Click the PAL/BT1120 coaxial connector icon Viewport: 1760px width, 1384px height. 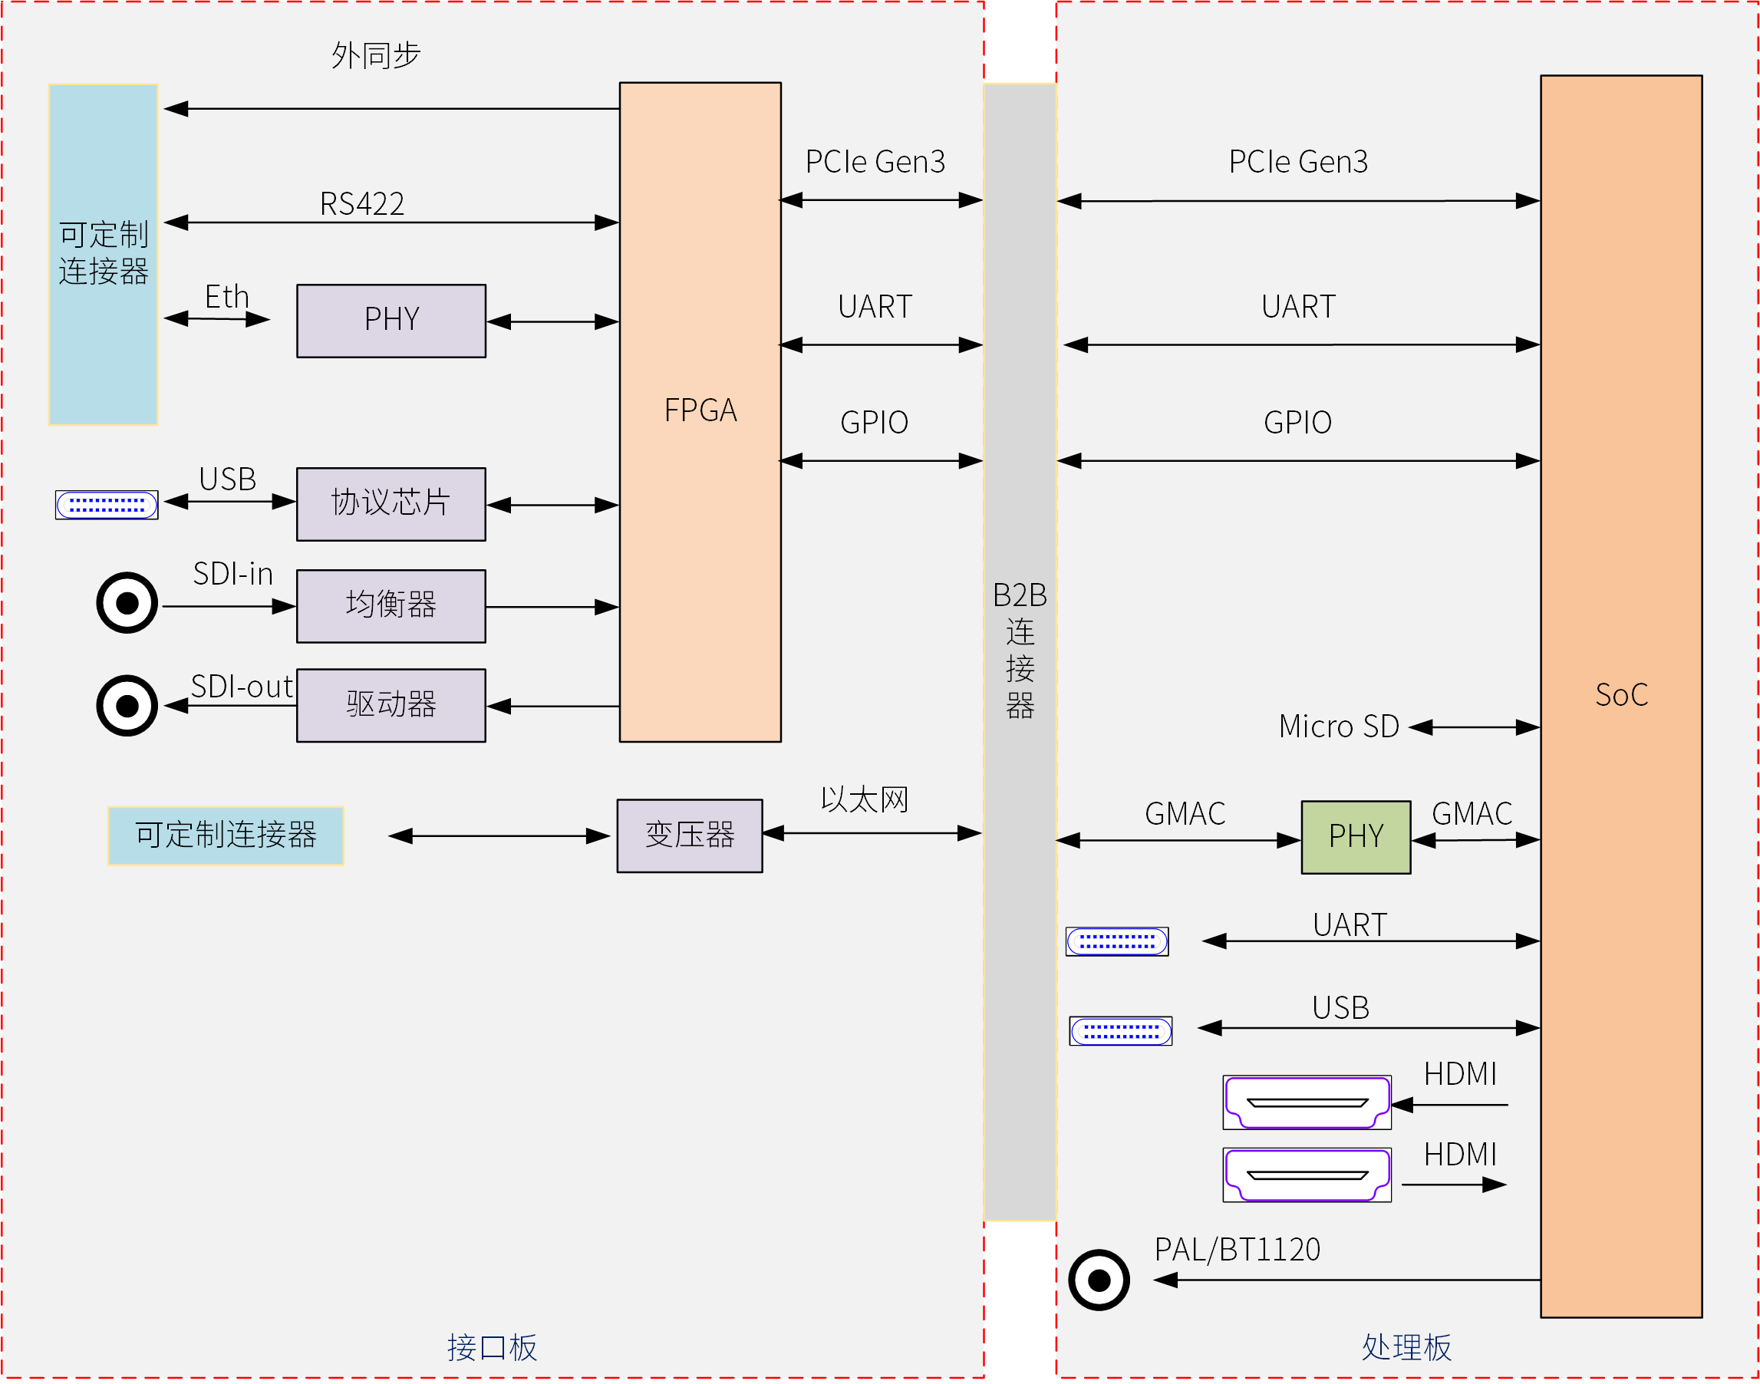(1099, 1280)
